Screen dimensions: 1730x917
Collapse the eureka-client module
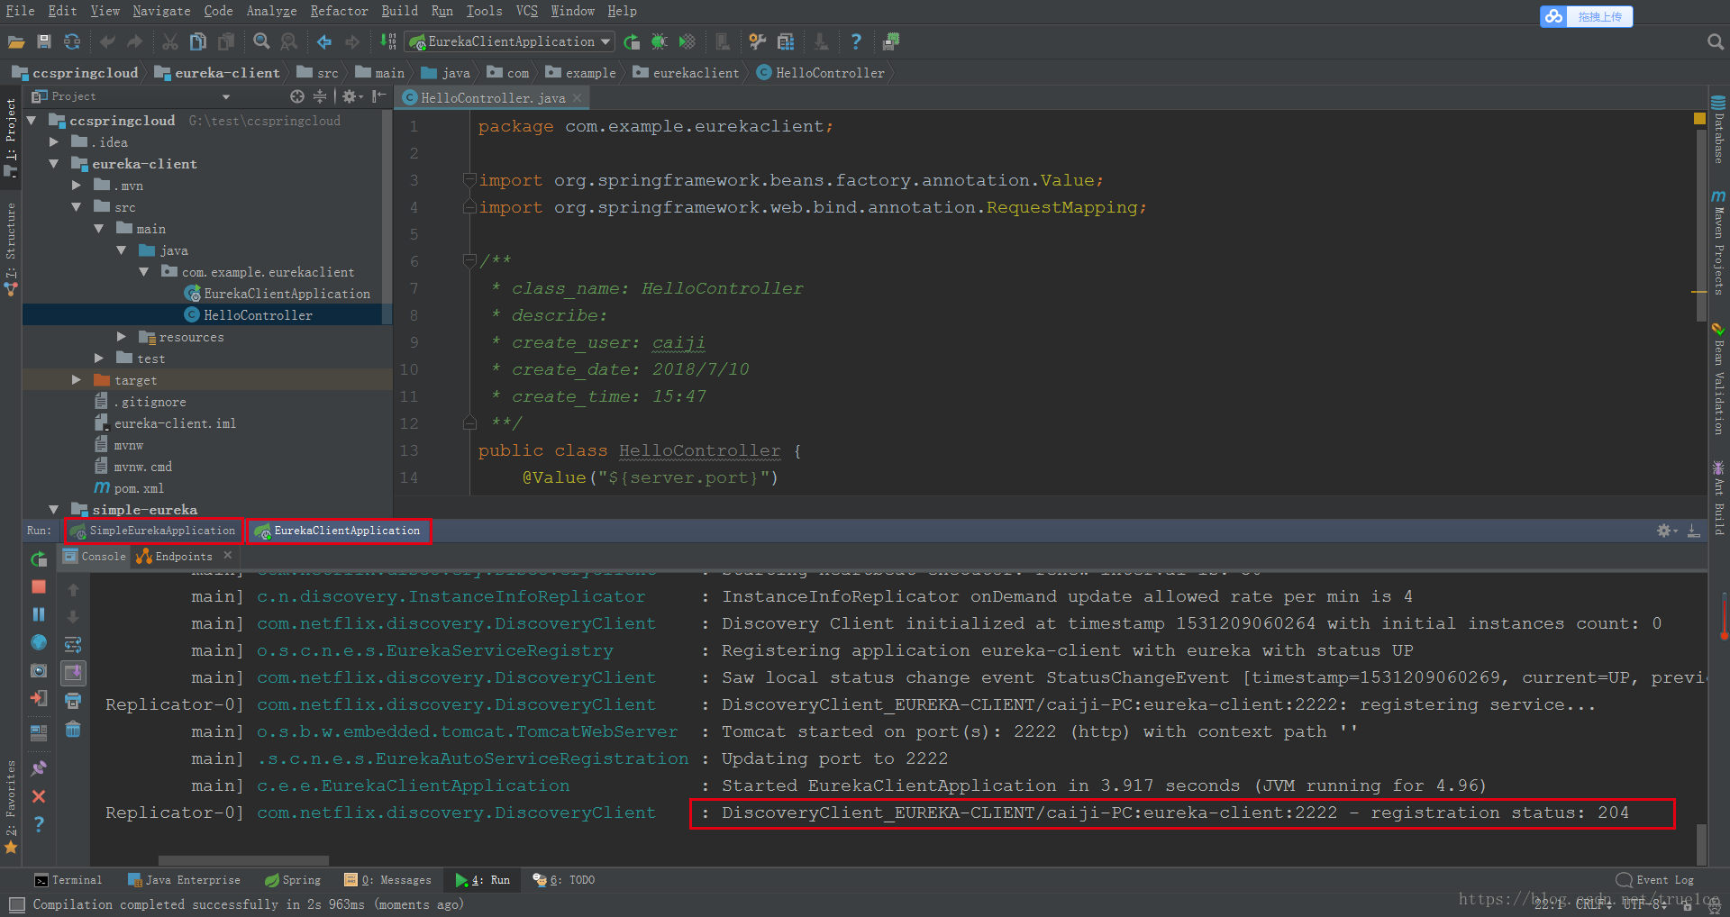tap(54, 163)
